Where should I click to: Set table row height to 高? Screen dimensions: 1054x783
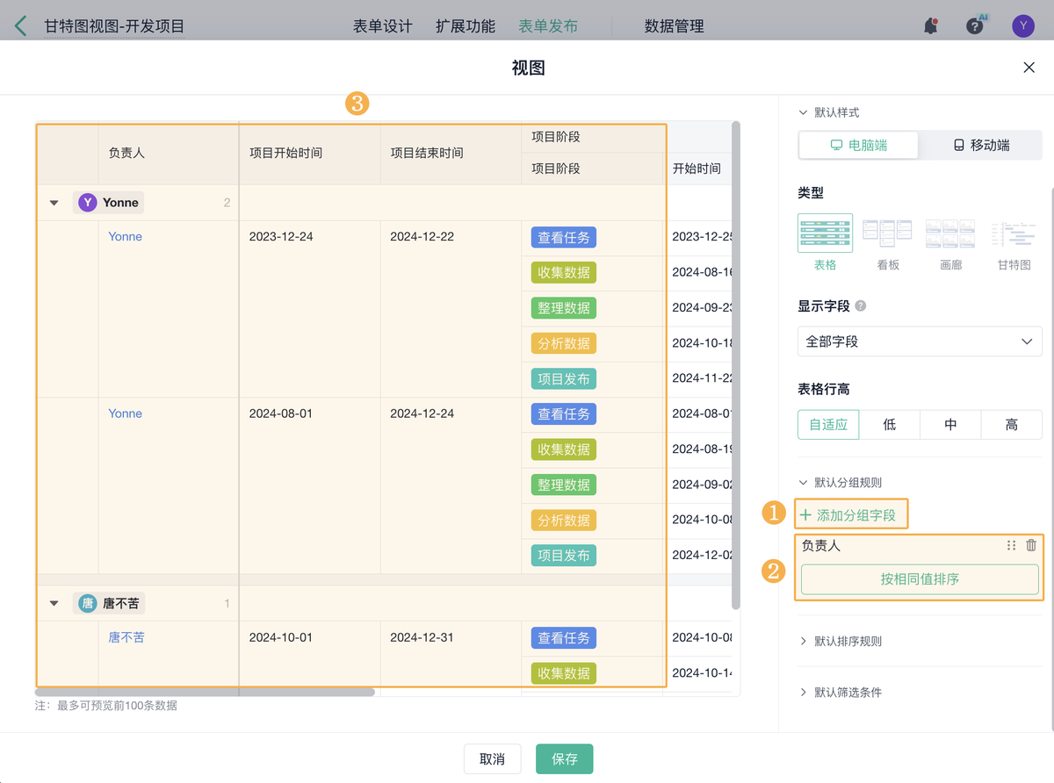(x=1012, y=425)
